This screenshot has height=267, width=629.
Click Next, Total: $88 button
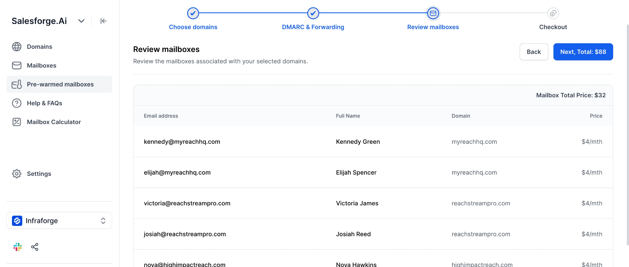(x=583, y=52)
